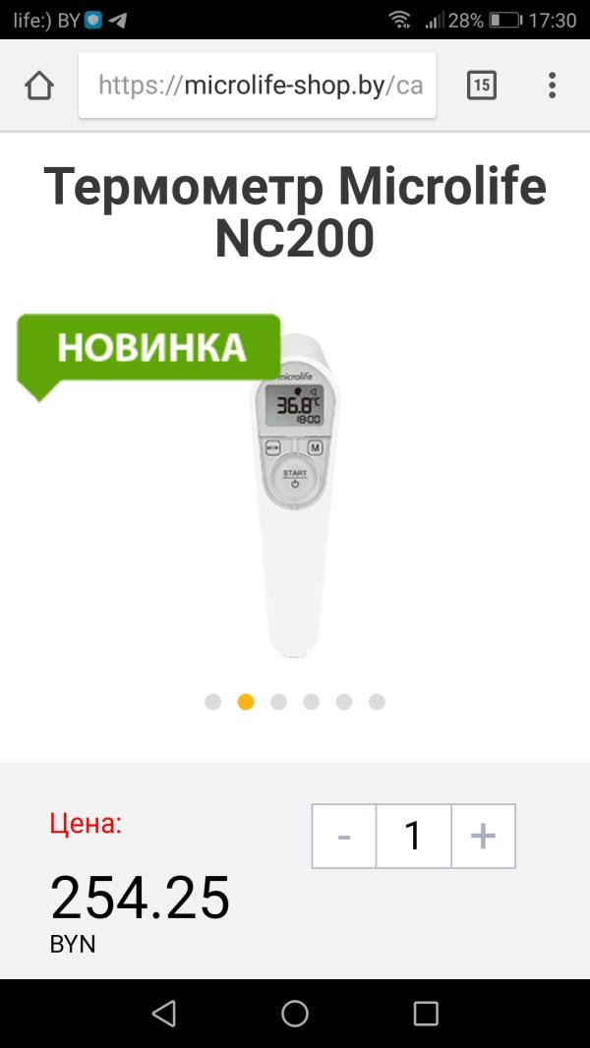The height and width of the screenshot is (1048, 590).
Task: Select the last image carousel dot
Action: (377, 702)
